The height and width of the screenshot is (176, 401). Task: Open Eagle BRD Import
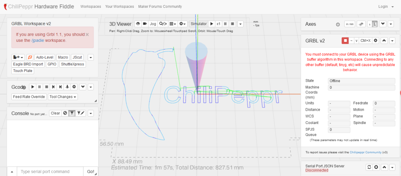pyautogui.click(x=28, y=64)
